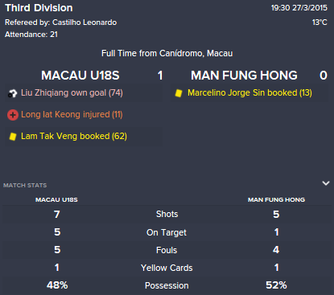Open Liu Zhiqiang own goal event

click(84, 93)
